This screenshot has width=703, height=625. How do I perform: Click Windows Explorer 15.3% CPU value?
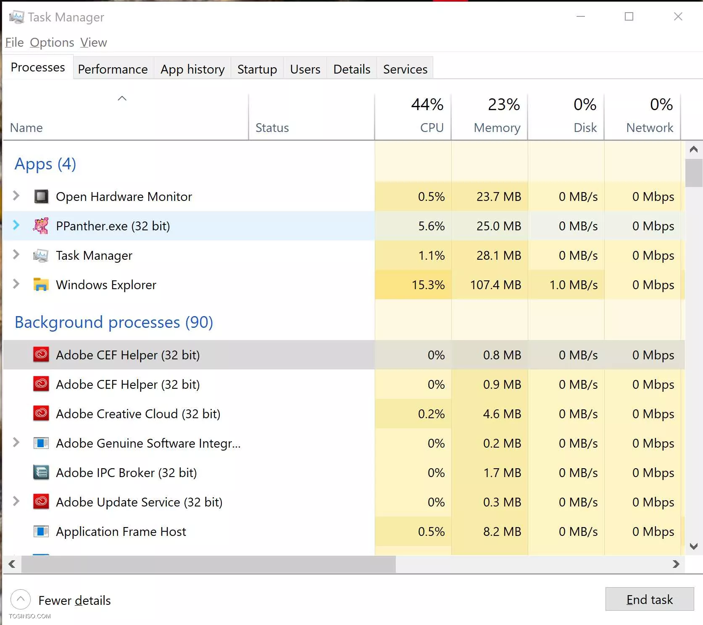pos(428,285)
